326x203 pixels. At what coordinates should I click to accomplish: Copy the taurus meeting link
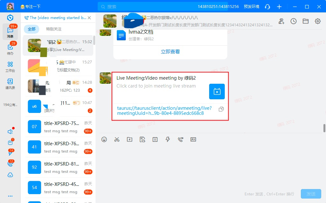point(221,109)
